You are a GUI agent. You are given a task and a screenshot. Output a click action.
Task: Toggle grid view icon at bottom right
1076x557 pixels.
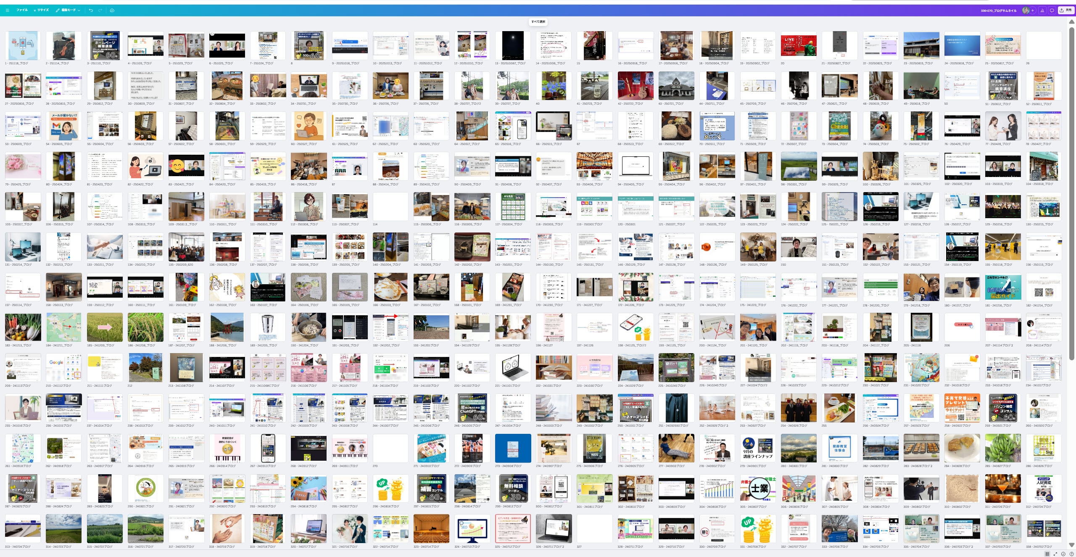[x=1047, y=554]
